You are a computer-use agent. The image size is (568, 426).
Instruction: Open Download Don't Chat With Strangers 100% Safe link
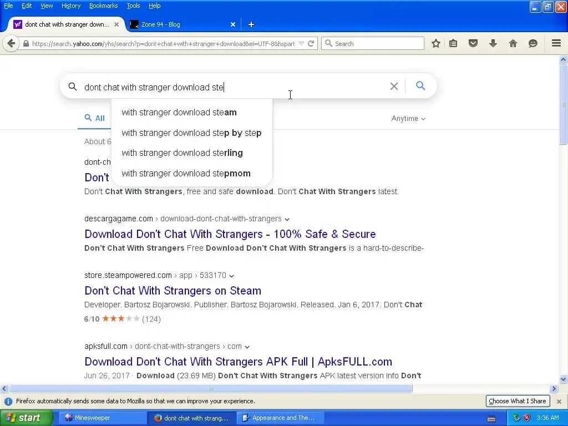click(230, 234)
